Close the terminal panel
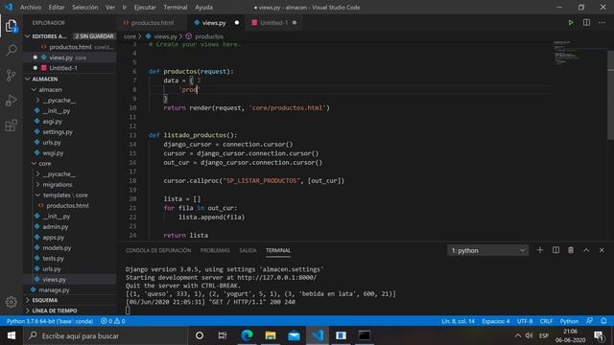Screen dimensions: 614x345 [x=602, y=250]
